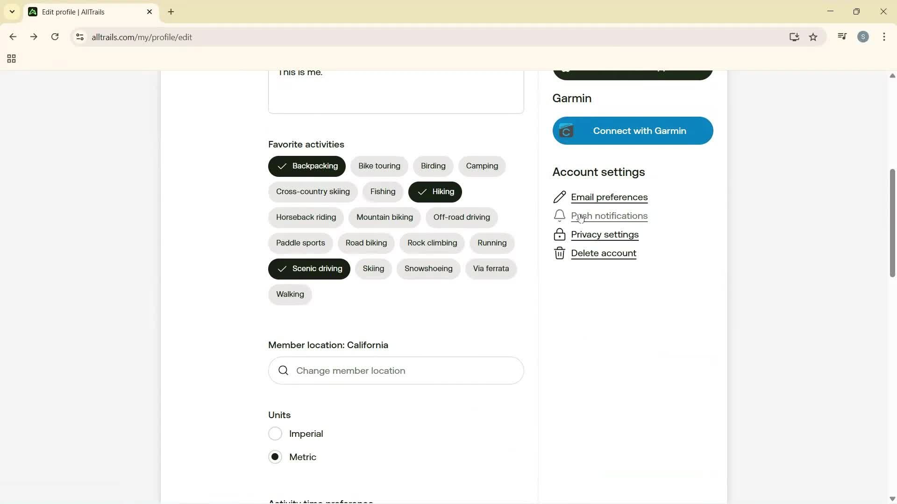This screenshot has height=504, width=897.
Task: Open the media controls icon in the toolbar
Action: [x=842, y=37]
